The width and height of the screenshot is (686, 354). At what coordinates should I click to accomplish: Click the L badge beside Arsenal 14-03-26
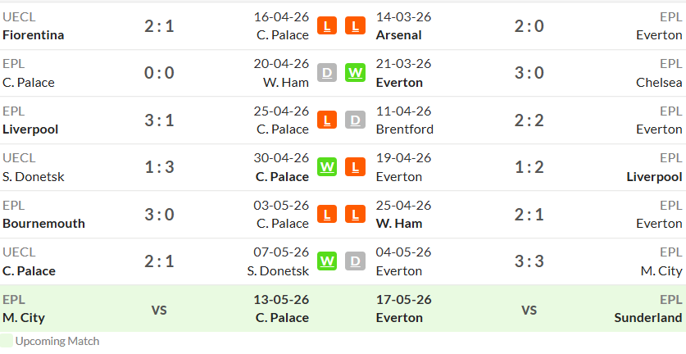tap(355, 26)
